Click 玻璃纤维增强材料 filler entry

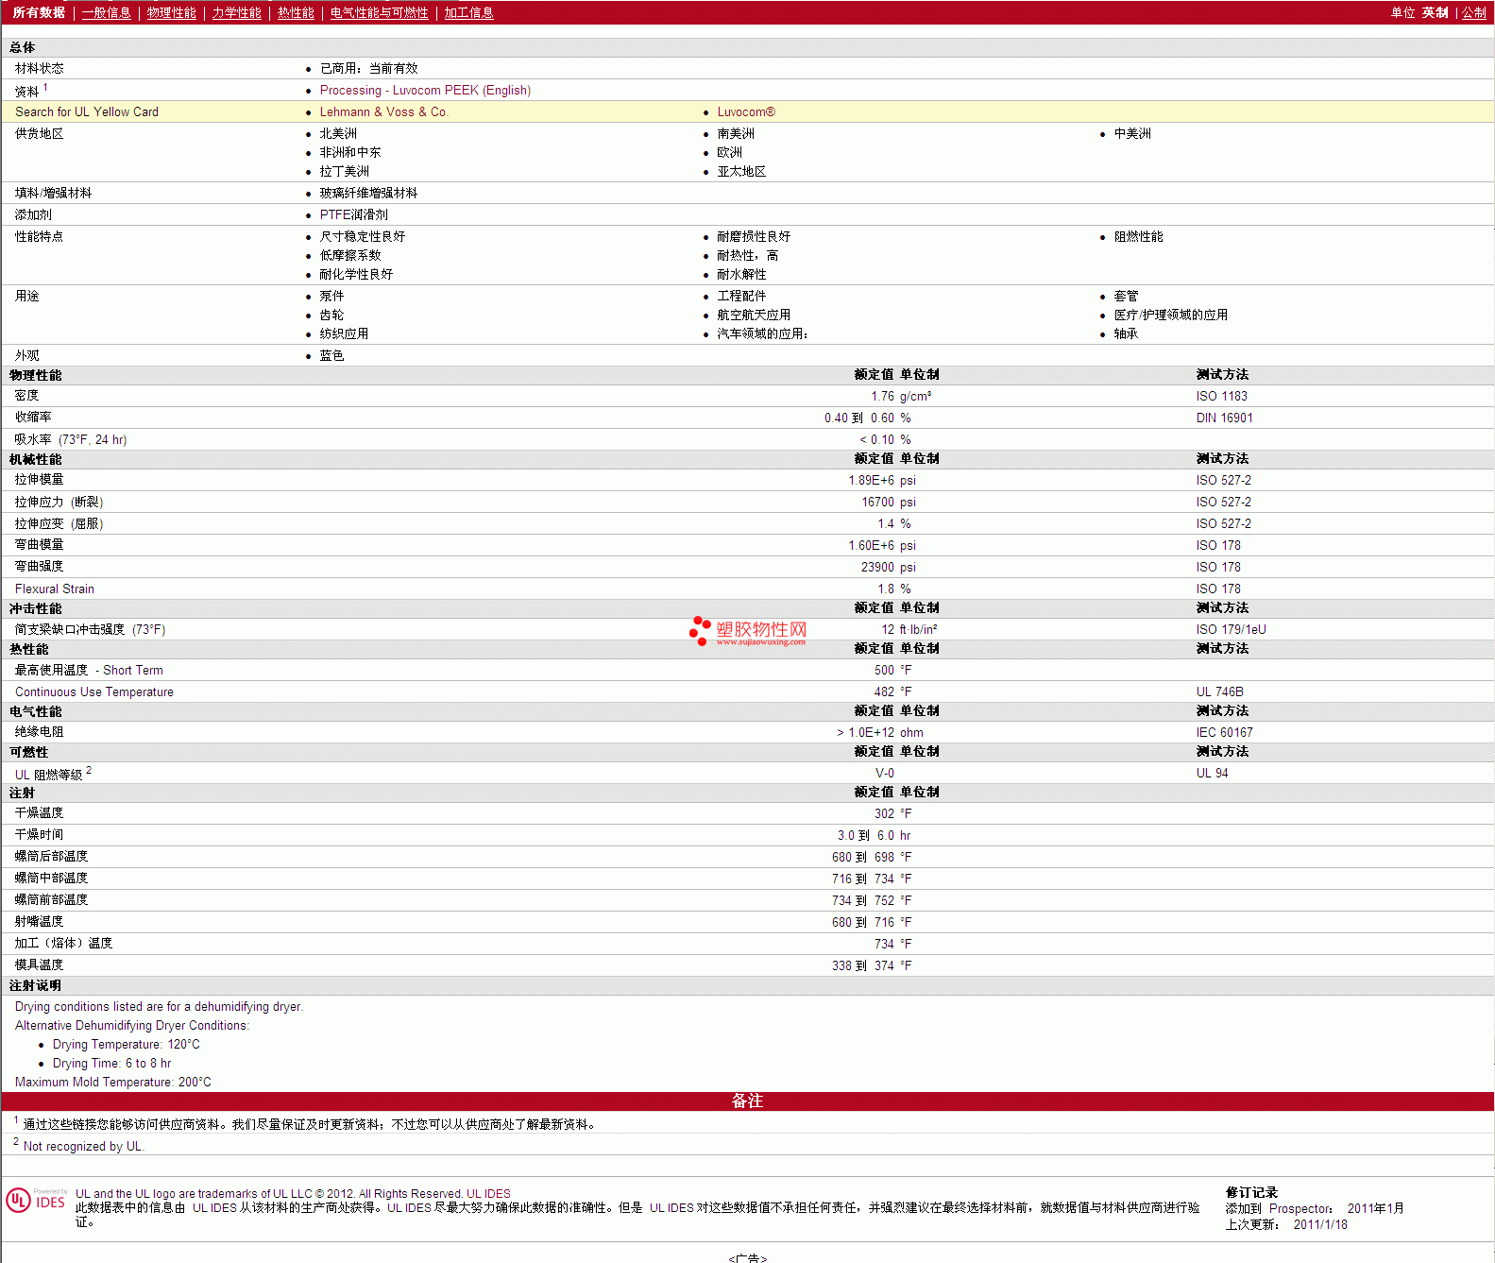368,193
